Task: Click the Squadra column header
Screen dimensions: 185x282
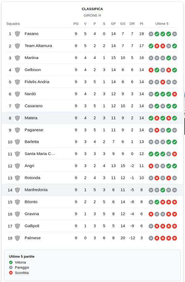Action: [x=13, y=24]
